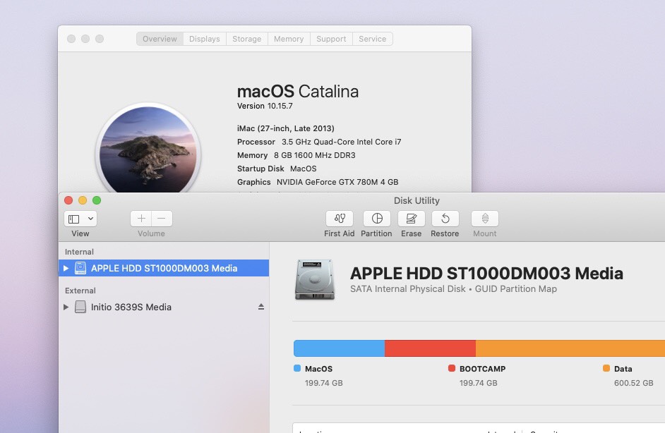Image resolution: width=665 pixels, height=433 pixels.
Task: Close the Disk Utility window
Action: 68,200
